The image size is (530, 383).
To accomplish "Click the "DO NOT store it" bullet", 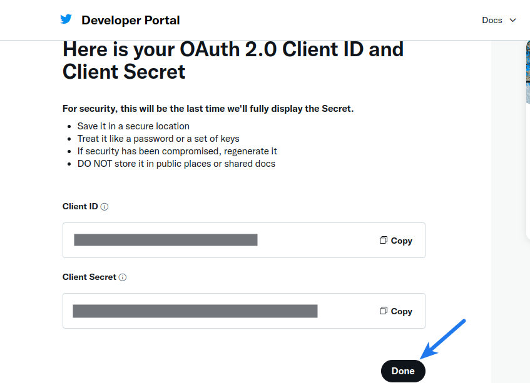I will (x=176, y=164).
